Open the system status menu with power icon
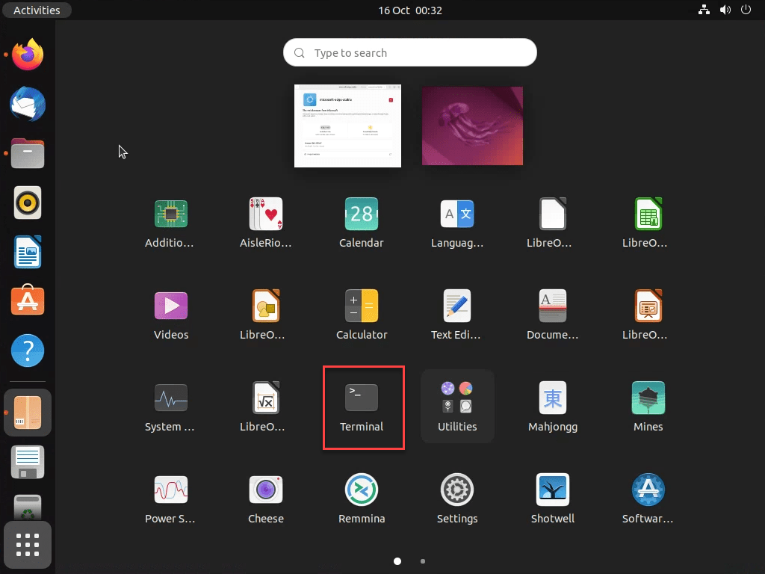The width and height of the screenshot is (765, 574). tap(746, 10)
